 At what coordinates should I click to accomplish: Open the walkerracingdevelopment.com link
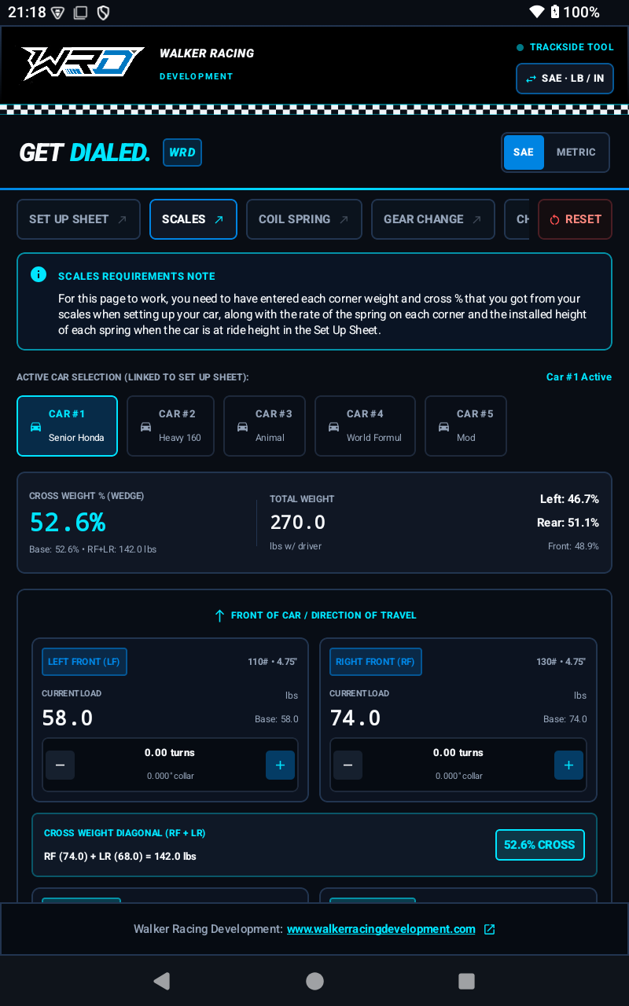[381, 929]
